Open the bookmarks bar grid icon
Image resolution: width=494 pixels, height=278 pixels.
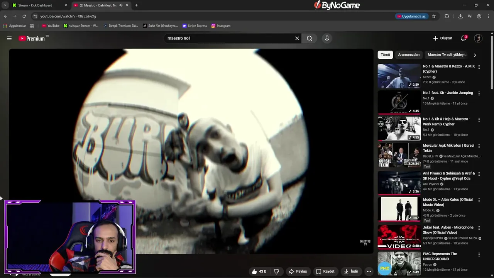32,26
